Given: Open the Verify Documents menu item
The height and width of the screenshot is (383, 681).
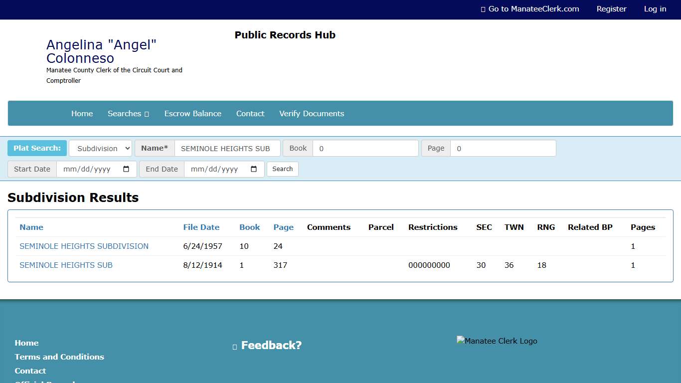Looking at the screenshot, I should (312, 113).
